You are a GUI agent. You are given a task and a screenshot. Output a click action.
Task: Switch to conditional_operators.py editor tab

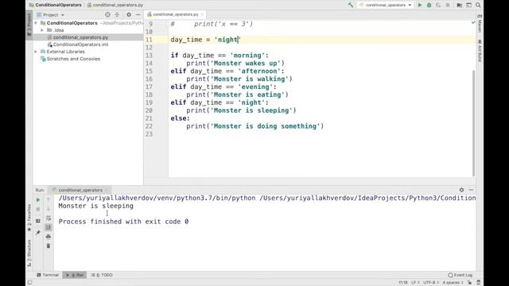pos(175,14)
